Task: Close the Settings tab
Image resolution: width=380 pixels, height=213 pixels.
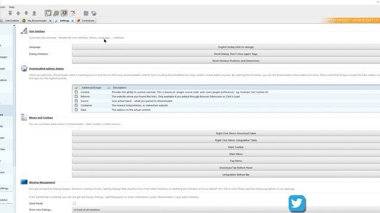Action: 72,21
